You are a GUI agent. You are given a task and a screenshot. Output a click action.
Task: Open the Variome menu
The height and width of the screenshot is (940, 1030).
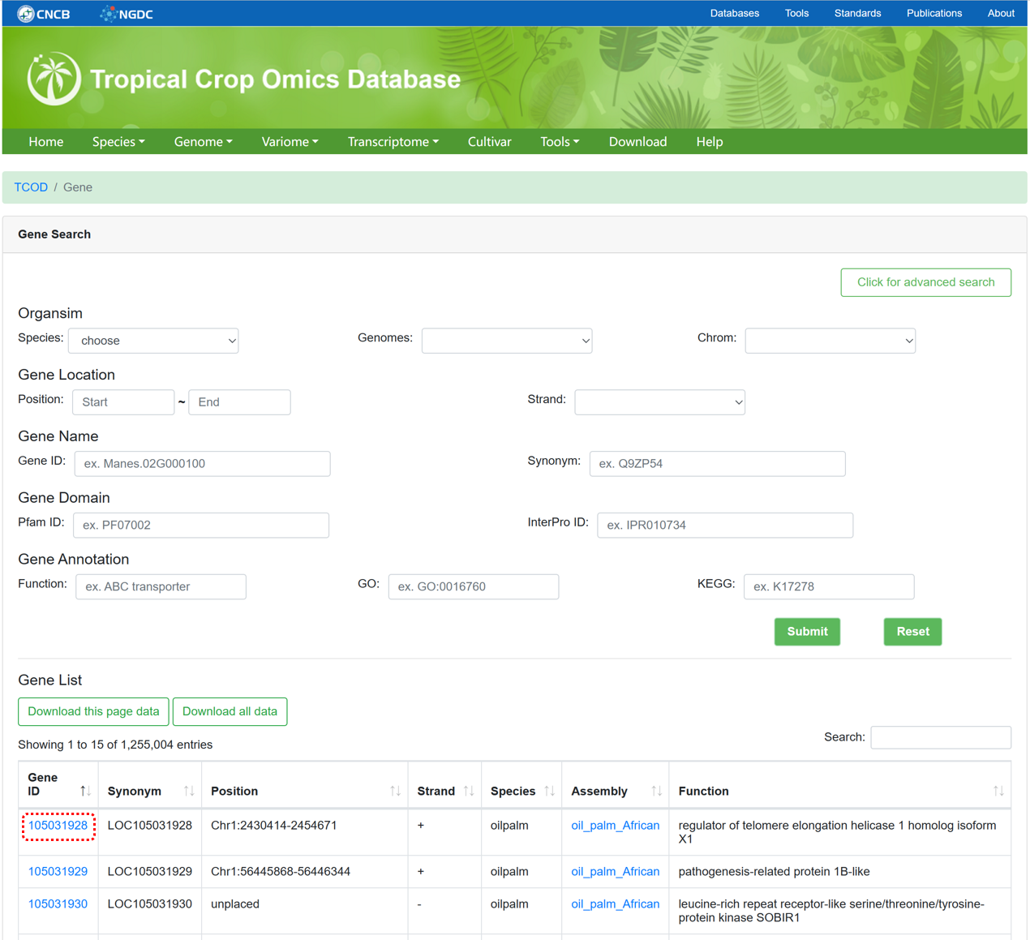click(x=290, y=142)
